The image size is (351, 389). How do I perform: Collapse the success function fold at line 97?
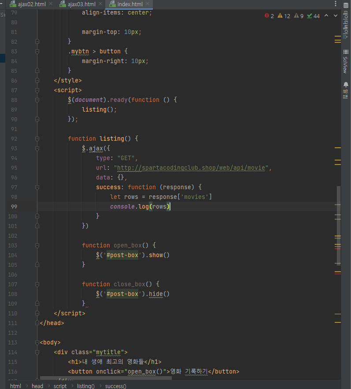coord(37,187)
